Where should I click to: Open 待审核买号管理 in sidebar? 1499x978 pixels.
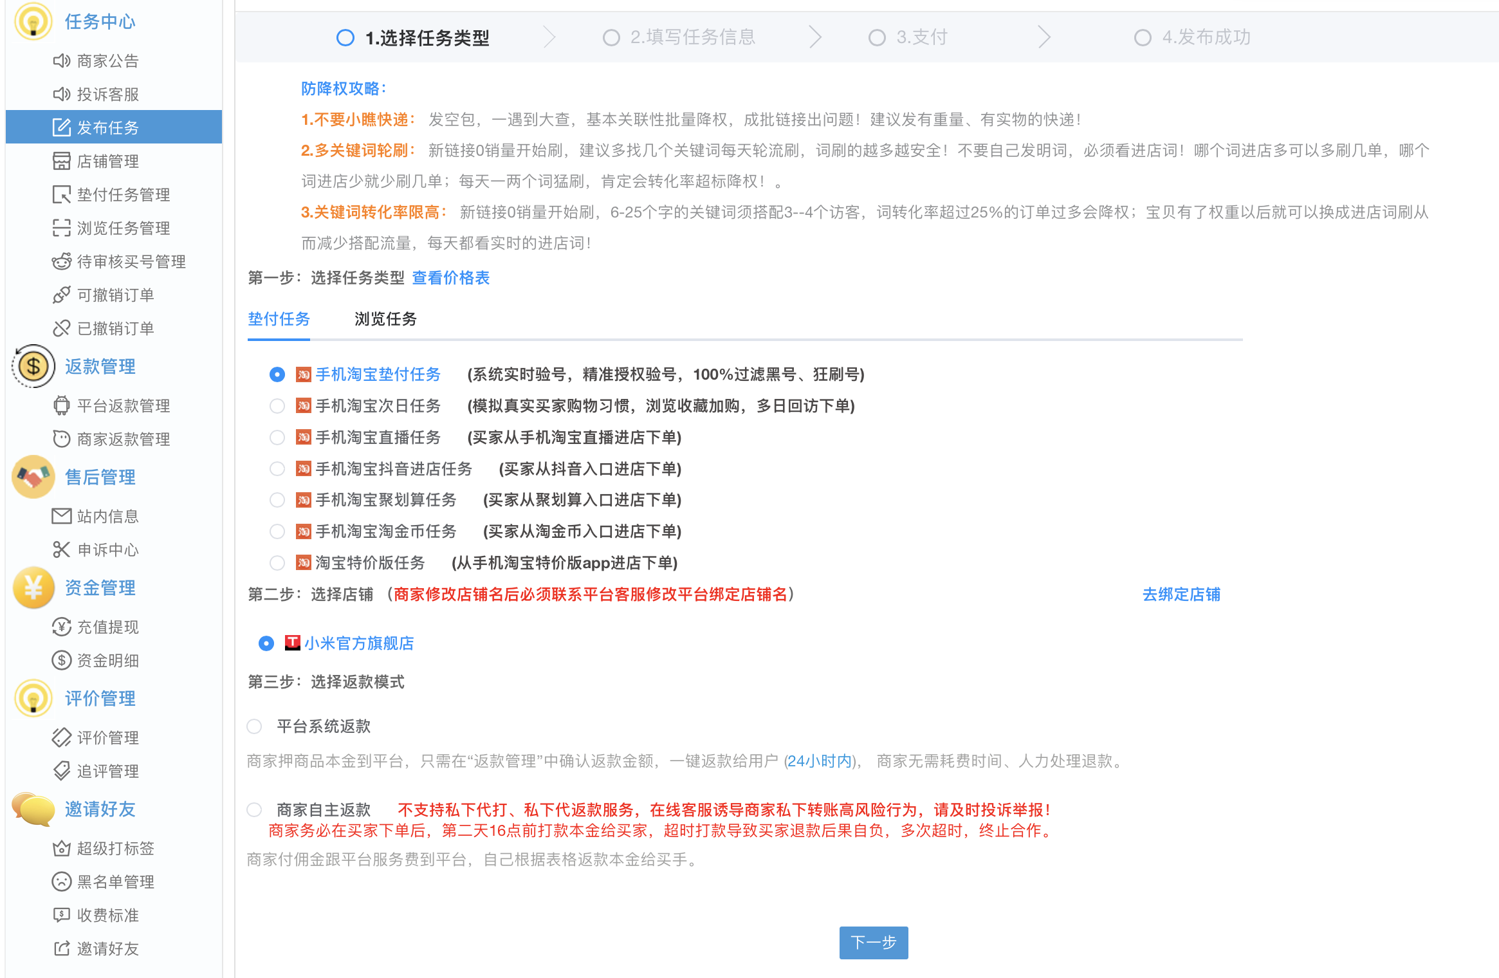click(x=114, y=261)
